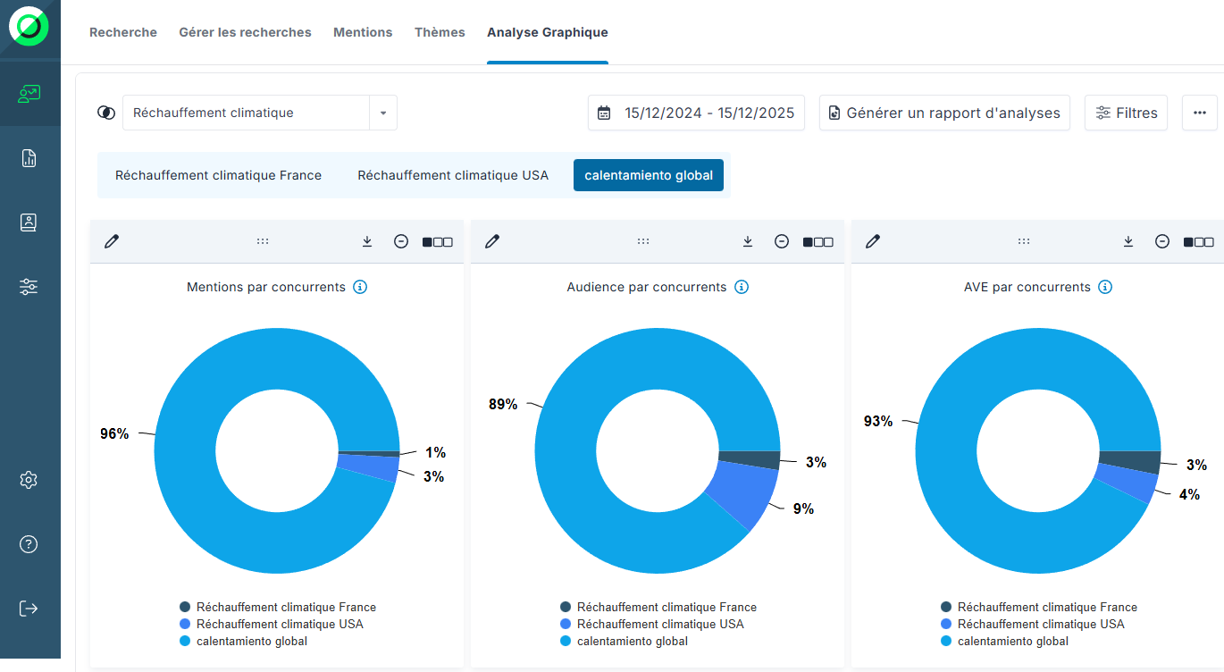
Task: Select the Réchauffement climatique USA tab
Action: 453,175
